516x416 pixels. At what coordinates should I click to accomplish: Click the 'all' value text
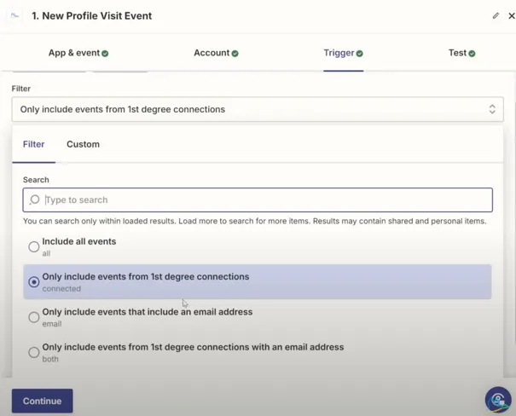pos(46,253)
